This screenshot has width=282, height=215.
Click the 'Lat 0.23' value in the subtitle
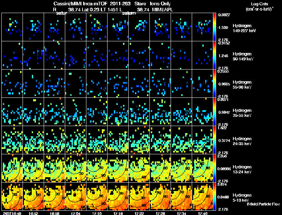coord(91,10)
